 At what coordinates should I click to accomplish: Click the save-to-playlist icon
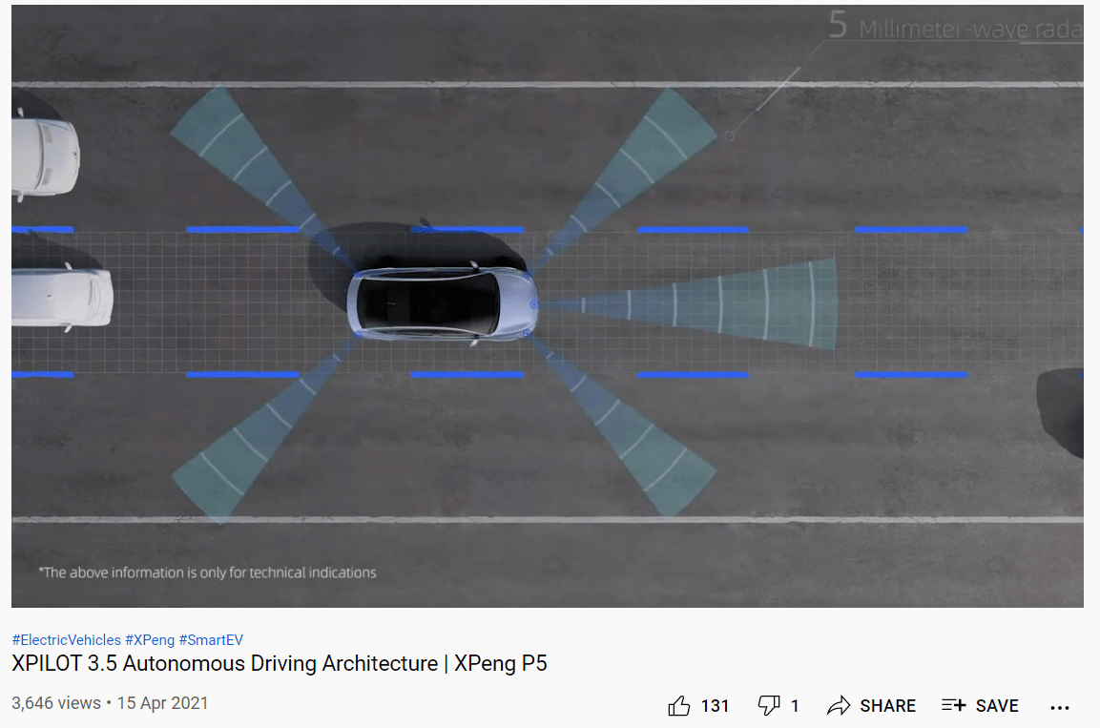pyautogui.click(x=954, y=705)
